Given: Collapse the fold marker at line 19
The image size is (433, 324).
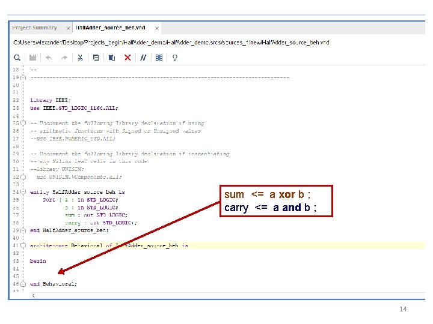Looking at the screenshot, I should point(23,77).
